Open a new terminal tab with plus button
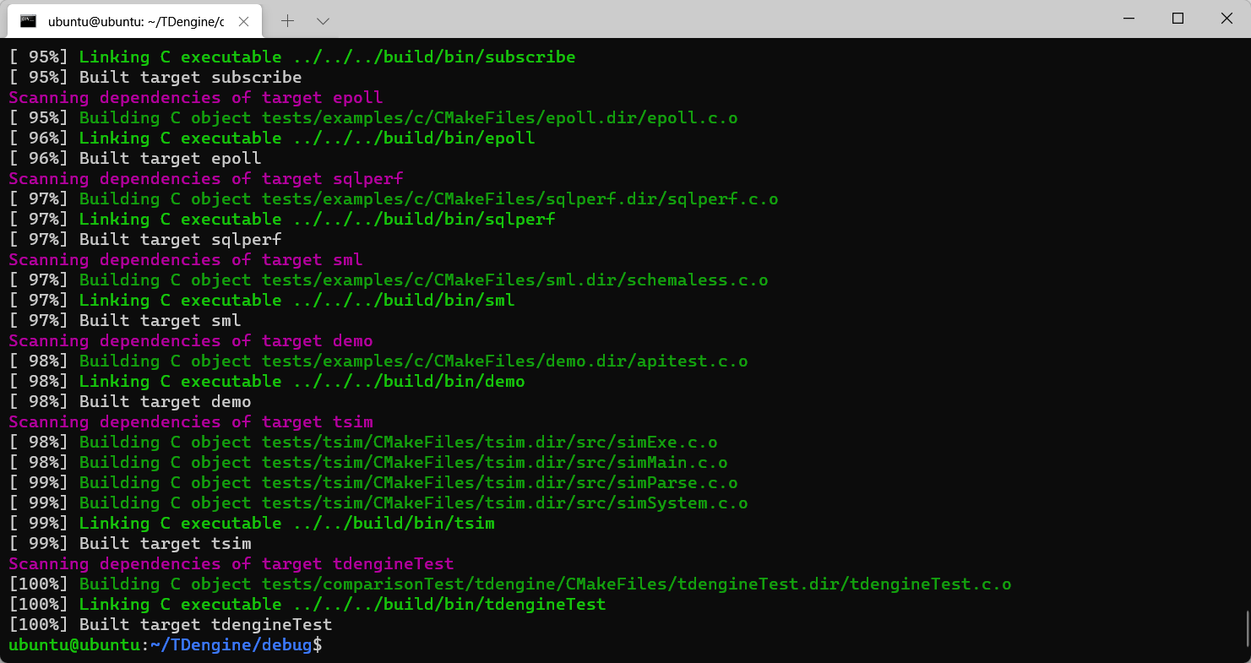Screen dimensions: 1251x663 click(287, 21)
